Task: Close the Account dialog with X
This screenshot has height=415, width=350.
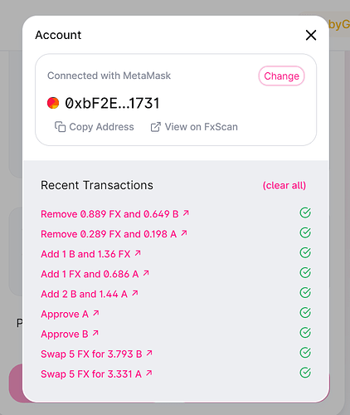Action: click(311, 35)
